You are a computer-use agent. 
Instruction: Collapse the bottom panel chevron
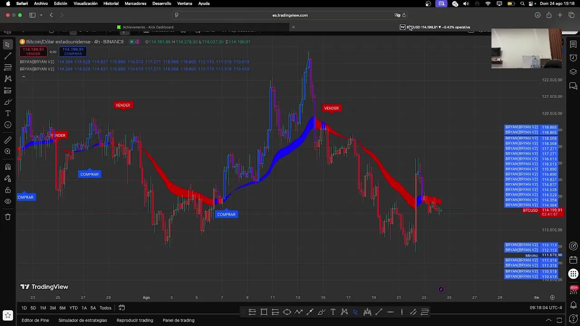[x=548, y=320]
